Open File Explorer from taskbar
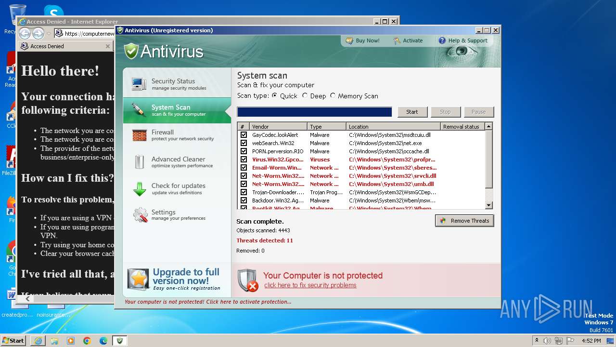Screen dimensions: 616x347 click(x=54, y=341)
